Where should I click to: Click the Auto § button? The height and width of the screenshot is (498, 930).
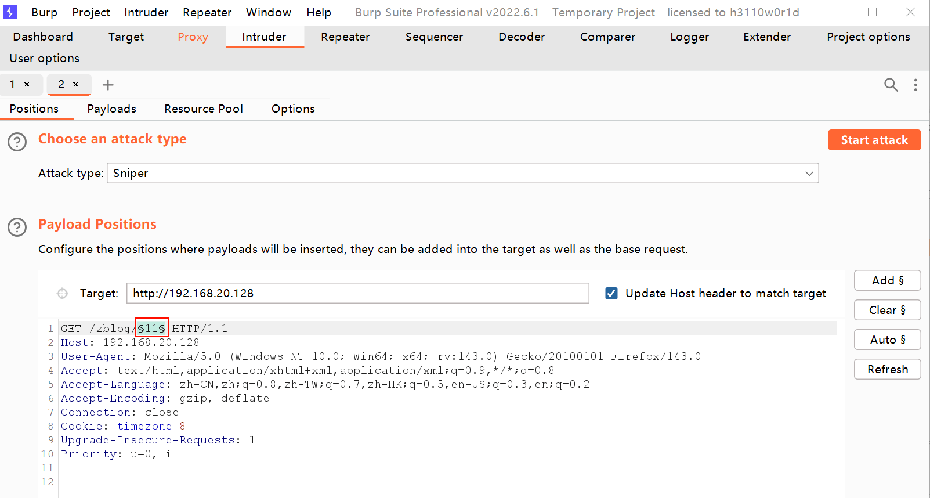(x=888, y=340)
